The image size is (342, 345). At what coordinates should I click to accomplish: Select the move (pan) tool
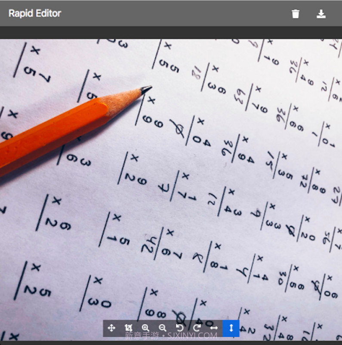pos(111,328)
